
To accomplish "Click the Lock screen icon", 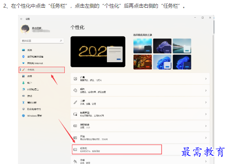I will [75, 114].
